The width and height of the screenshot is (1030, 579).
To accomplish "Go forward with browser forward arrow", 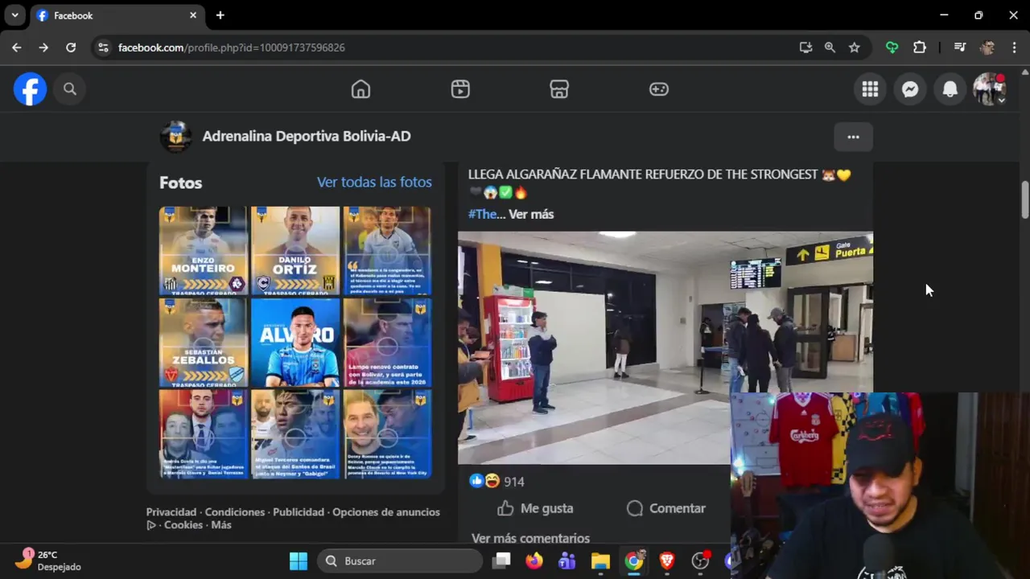I will point(43,47).
